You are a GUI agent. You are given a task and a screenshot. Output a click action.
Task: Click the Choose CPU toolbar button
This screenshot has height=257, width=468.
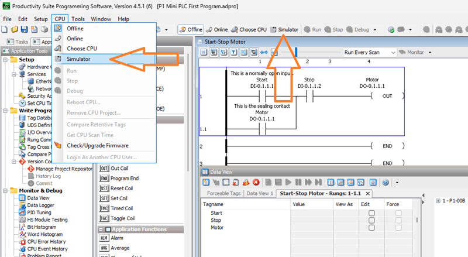coord(249,30)
